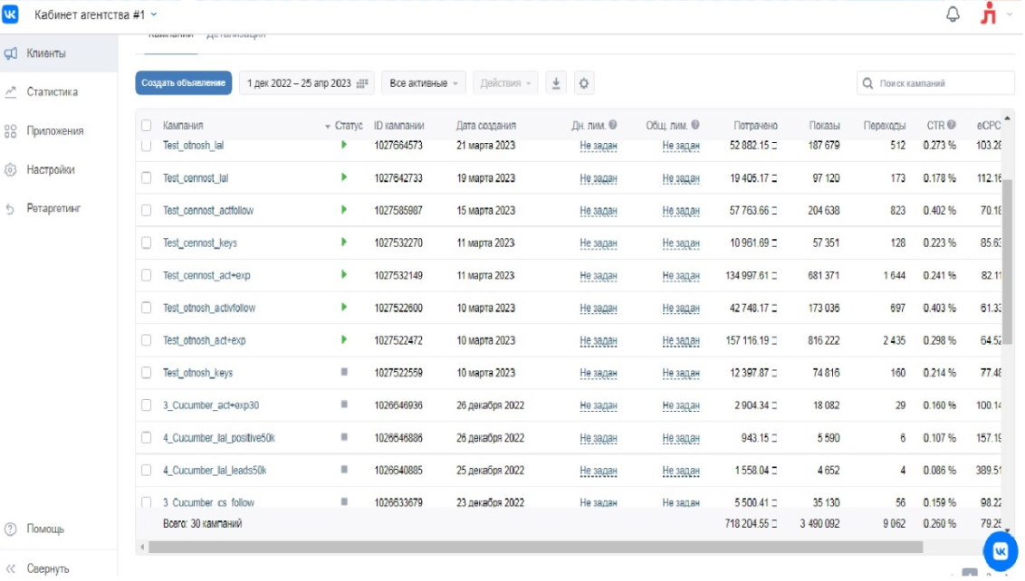Viewport: 1025px width, 581px height.
Task: Select all campaigns header checkbox
Action: point(147,126)
